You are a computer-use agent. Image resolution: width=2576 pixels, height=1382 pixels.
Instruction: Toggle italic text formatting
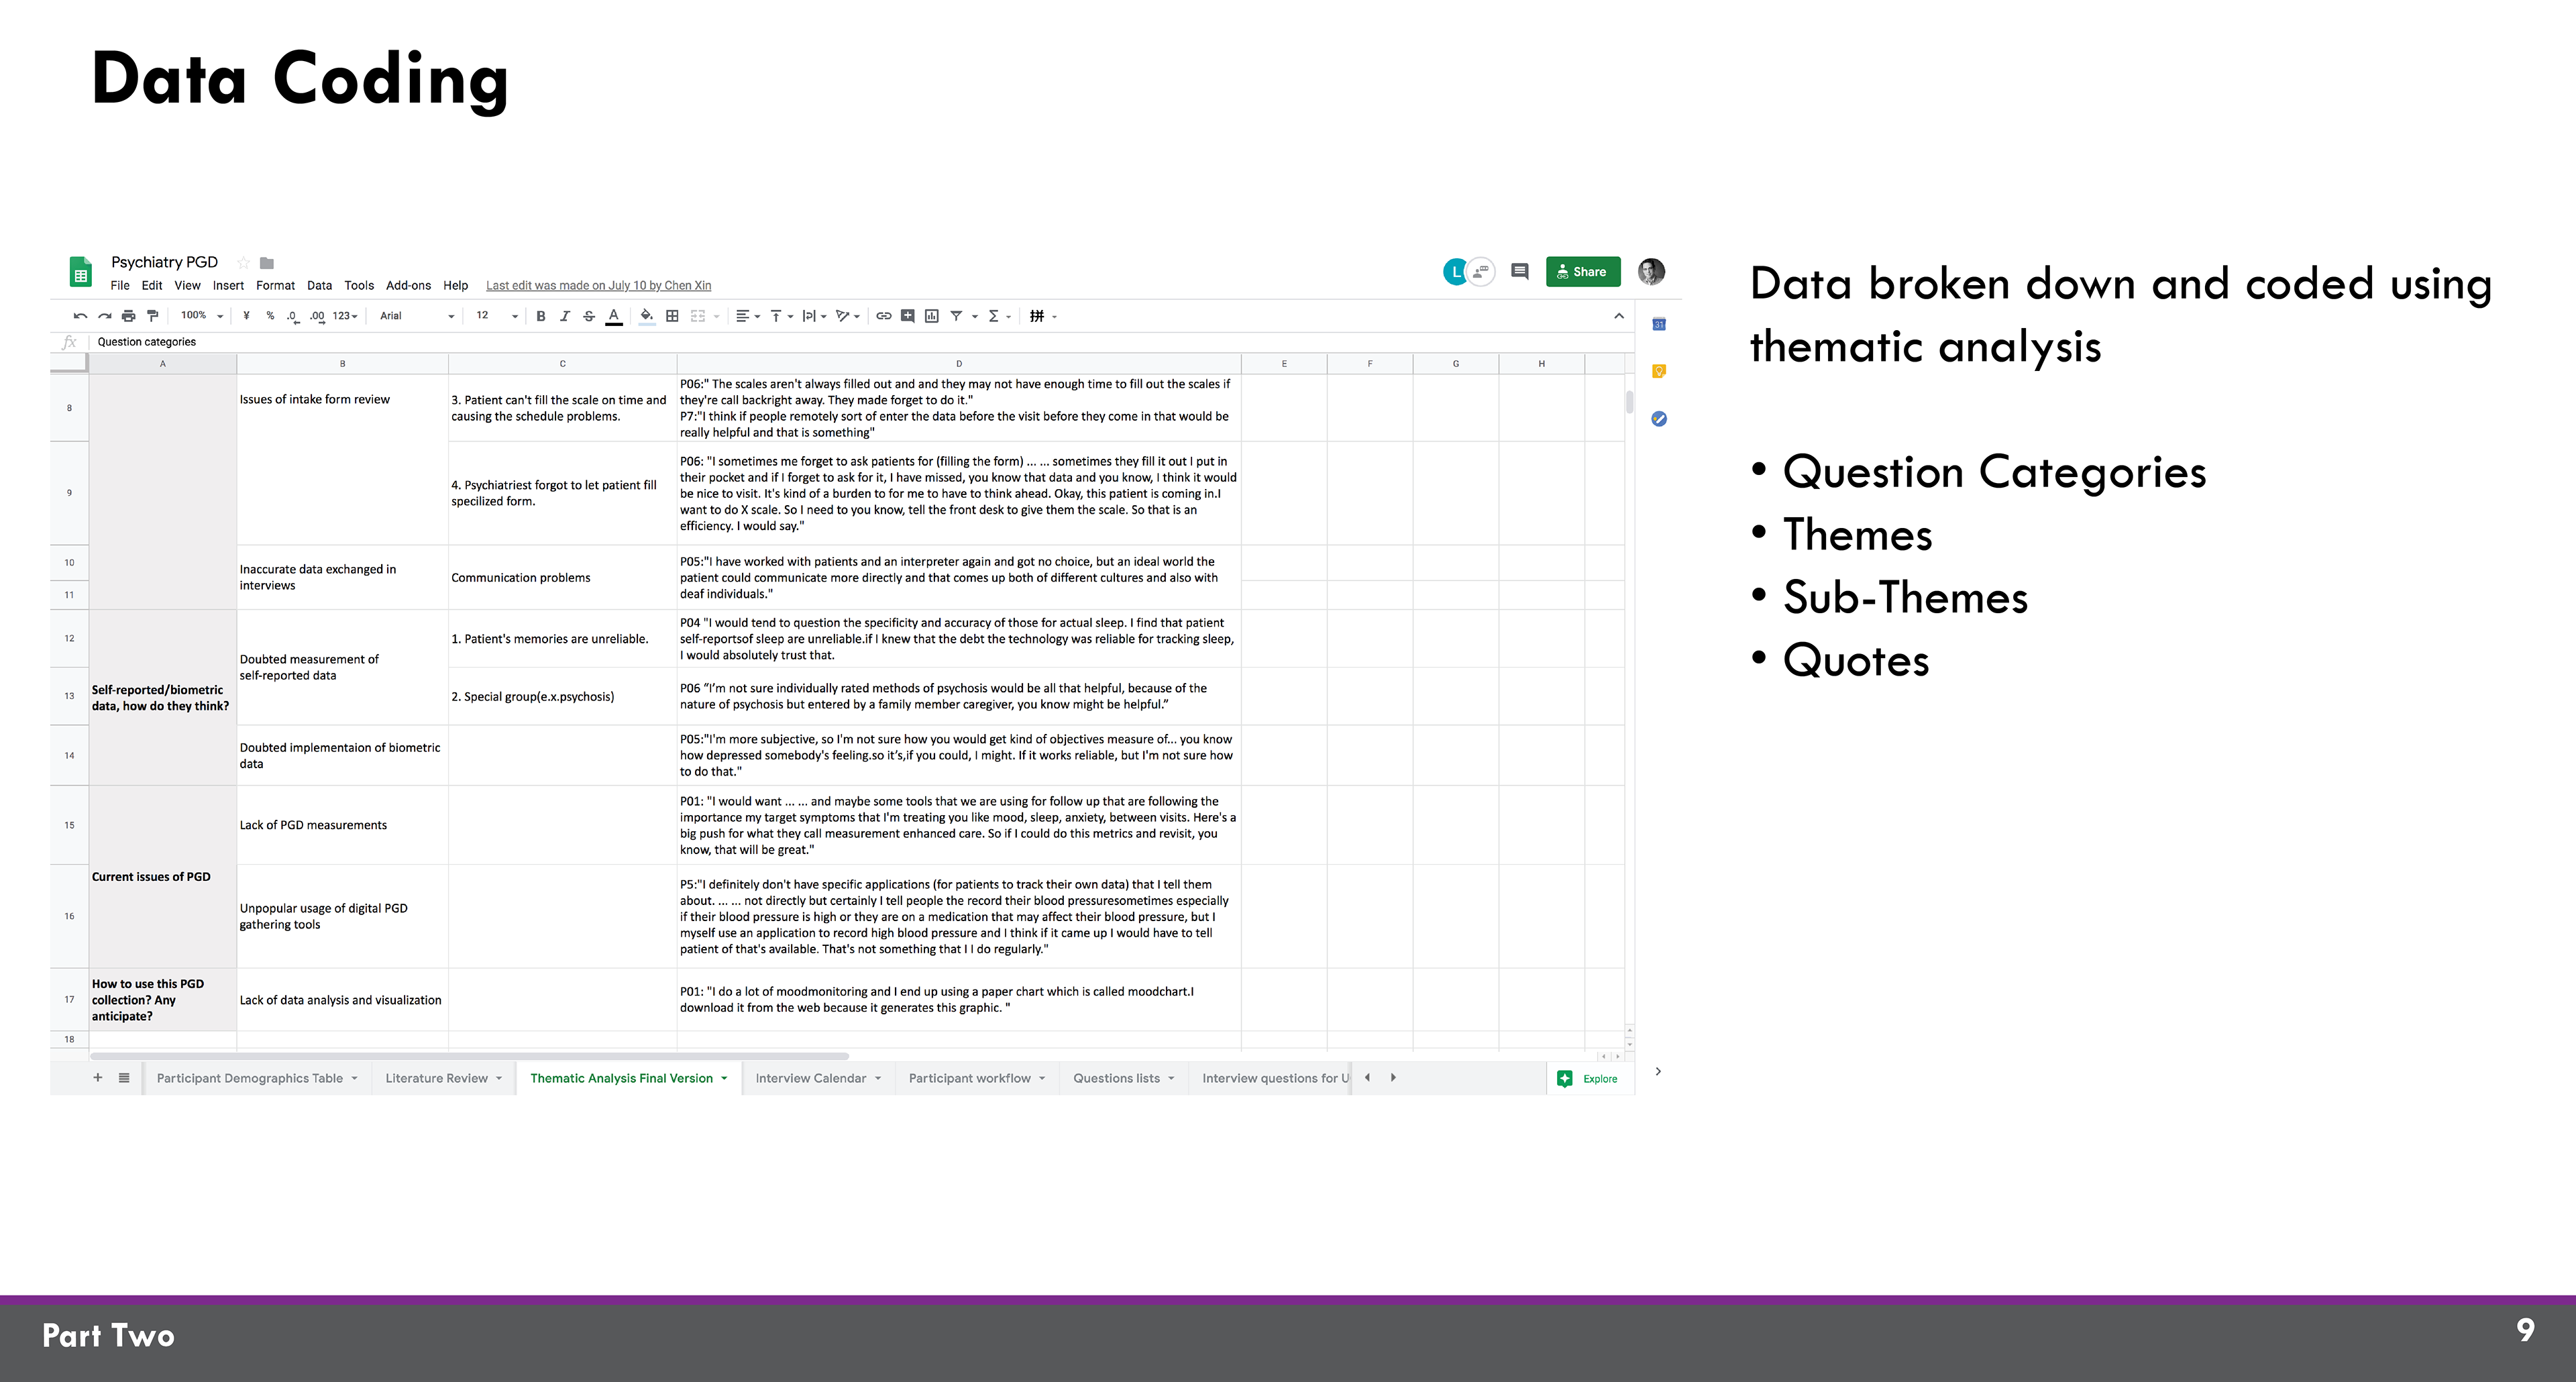click(565, 316)
